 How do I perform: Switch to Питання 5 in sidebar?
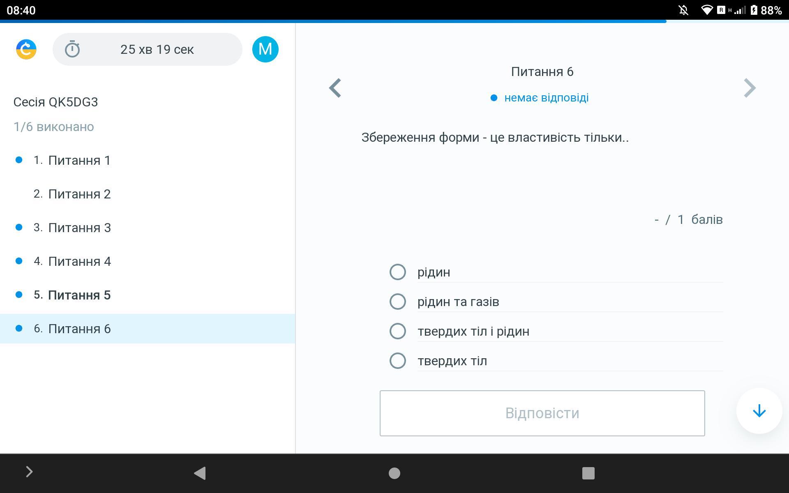(x=79, y=295)
